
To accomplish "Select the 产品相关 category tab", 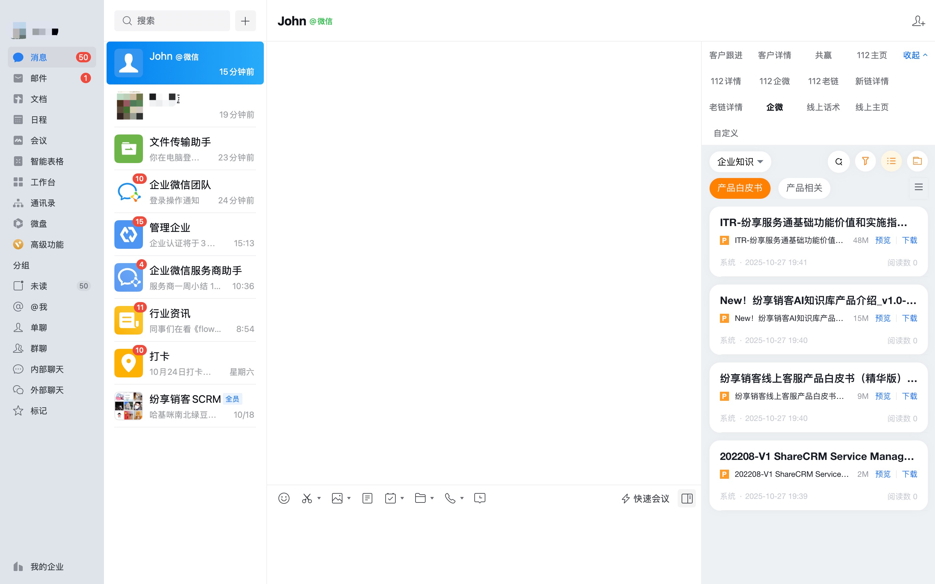I will click(804, 188).
